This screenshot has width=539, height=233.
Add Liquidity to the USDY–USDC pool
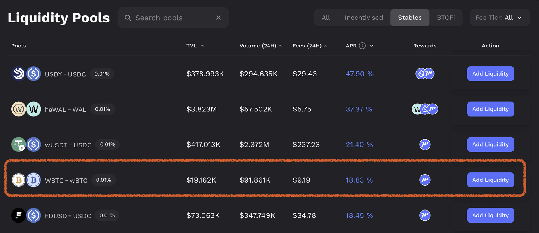coord(490,74)
